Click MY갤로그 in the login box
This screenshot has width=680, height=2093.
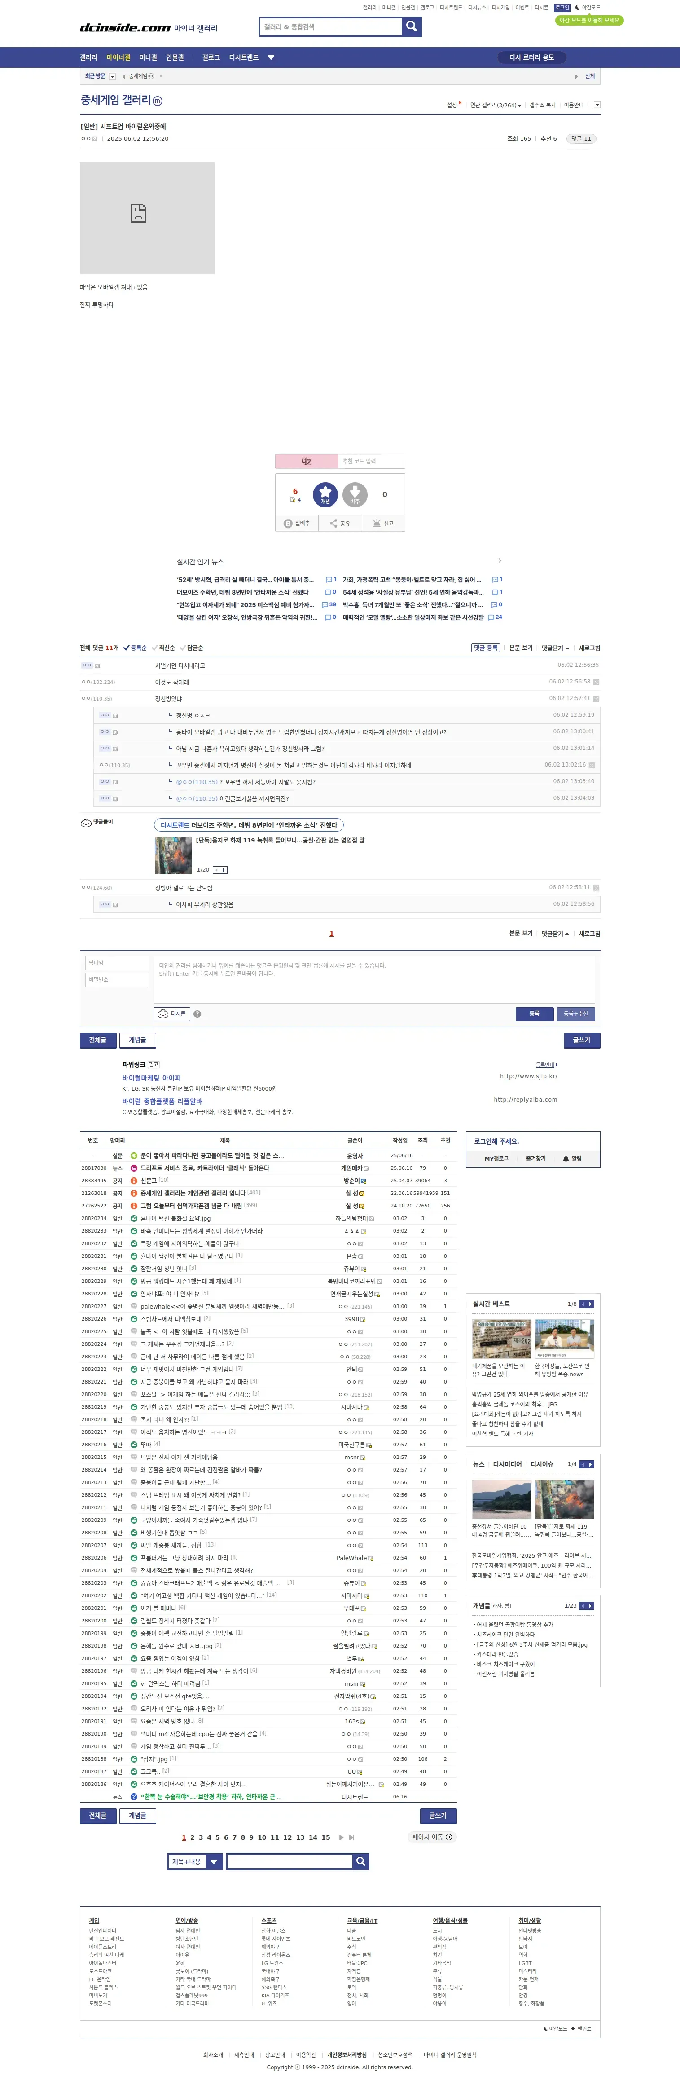[496, 1159]
